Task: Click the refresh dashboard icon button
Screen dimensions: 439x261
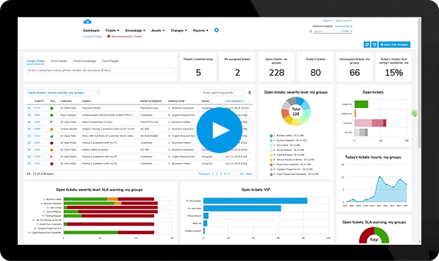Action: pos(367,44)
